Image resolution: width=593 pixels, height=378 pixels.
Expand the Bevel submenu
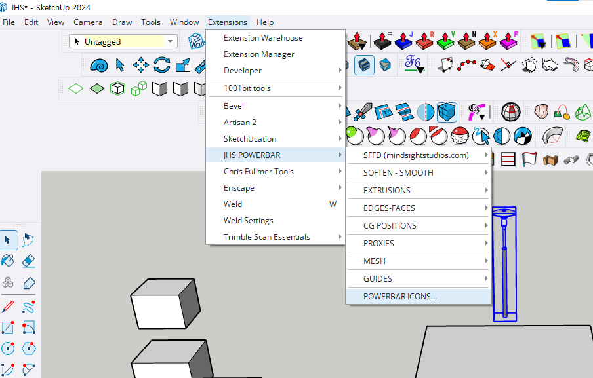pyautogui.click(x=276, y=106)
